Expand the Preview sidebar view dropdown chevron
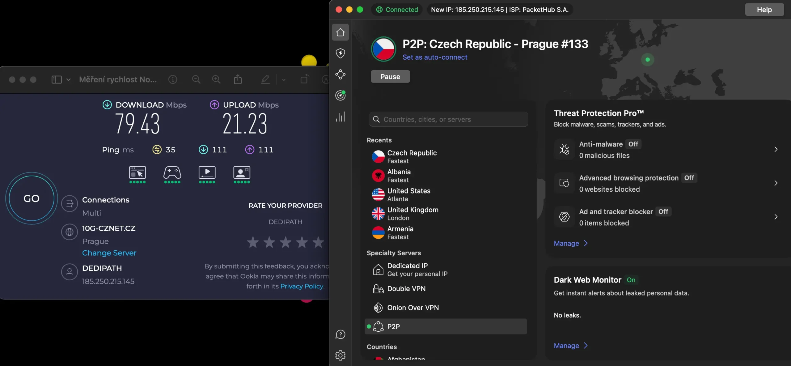This screenshot has height=366, width=791. pyautogui.click(x=68, y=79)
